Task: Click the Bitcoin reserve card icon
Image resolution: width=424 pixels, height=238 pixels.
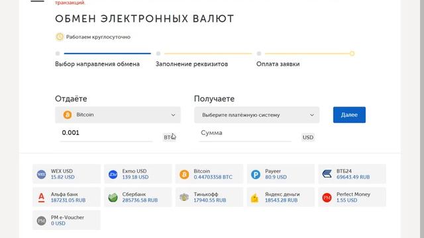Action: [184, 175]
